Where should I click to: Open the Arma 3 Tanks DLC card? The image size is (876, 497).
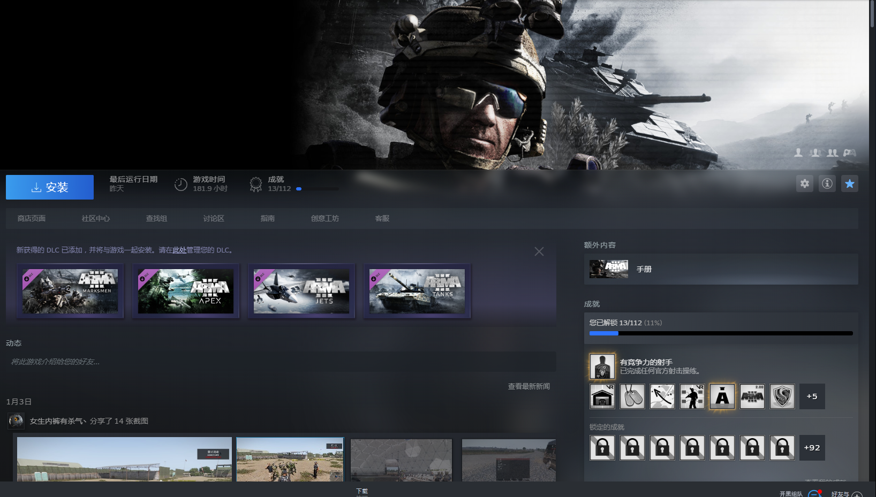(417, 291)
